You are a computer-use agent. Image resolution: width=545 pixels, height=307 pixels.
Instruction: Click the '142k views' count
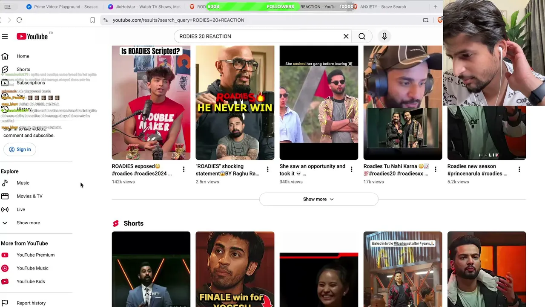coord(123,182)
